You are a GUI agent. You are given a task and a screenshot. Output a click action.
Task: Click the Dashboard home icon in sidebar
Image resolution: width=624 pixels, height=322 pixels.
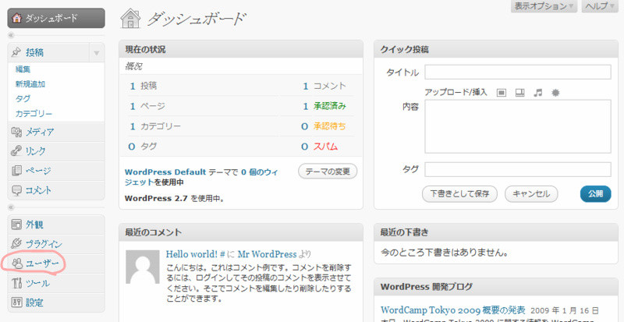coord(16,18)
